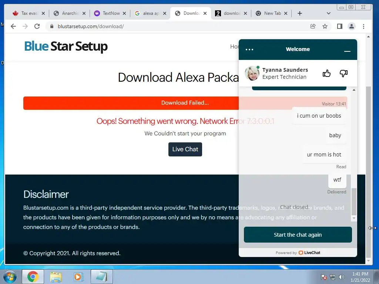Click the Copyright 2021 footer text
The height and width of the screenshot is (284, 379).
[x=72, y=253]
